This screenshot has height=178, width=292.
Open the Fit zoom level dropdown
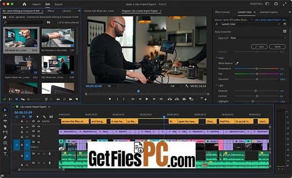click(x=113, y=86)
